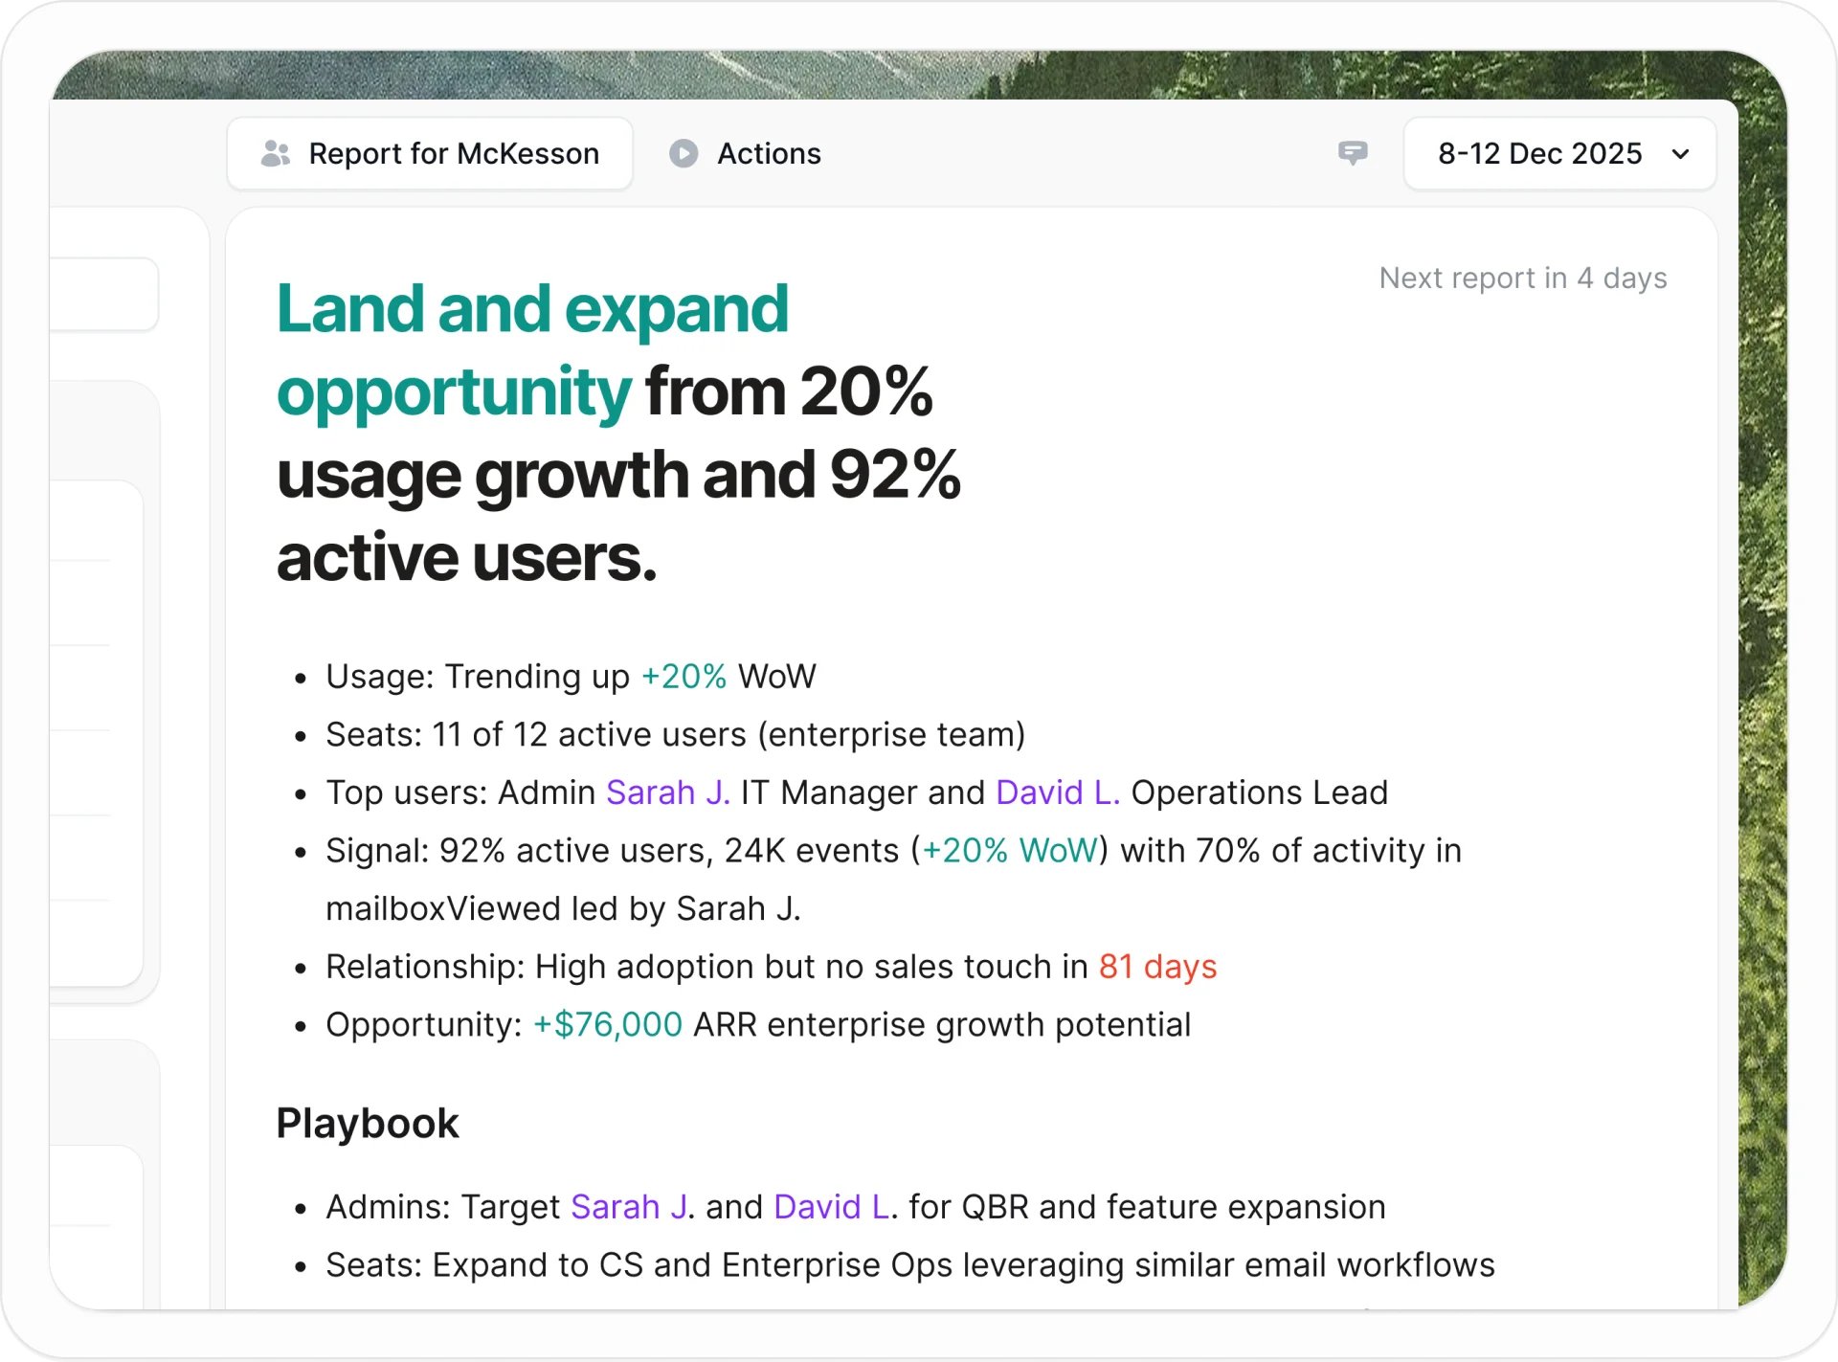Image resolution: width=1838 pixels, height=1362 pixels.
Task: Click the play icon next to Actions
Action: pos(684,154)
